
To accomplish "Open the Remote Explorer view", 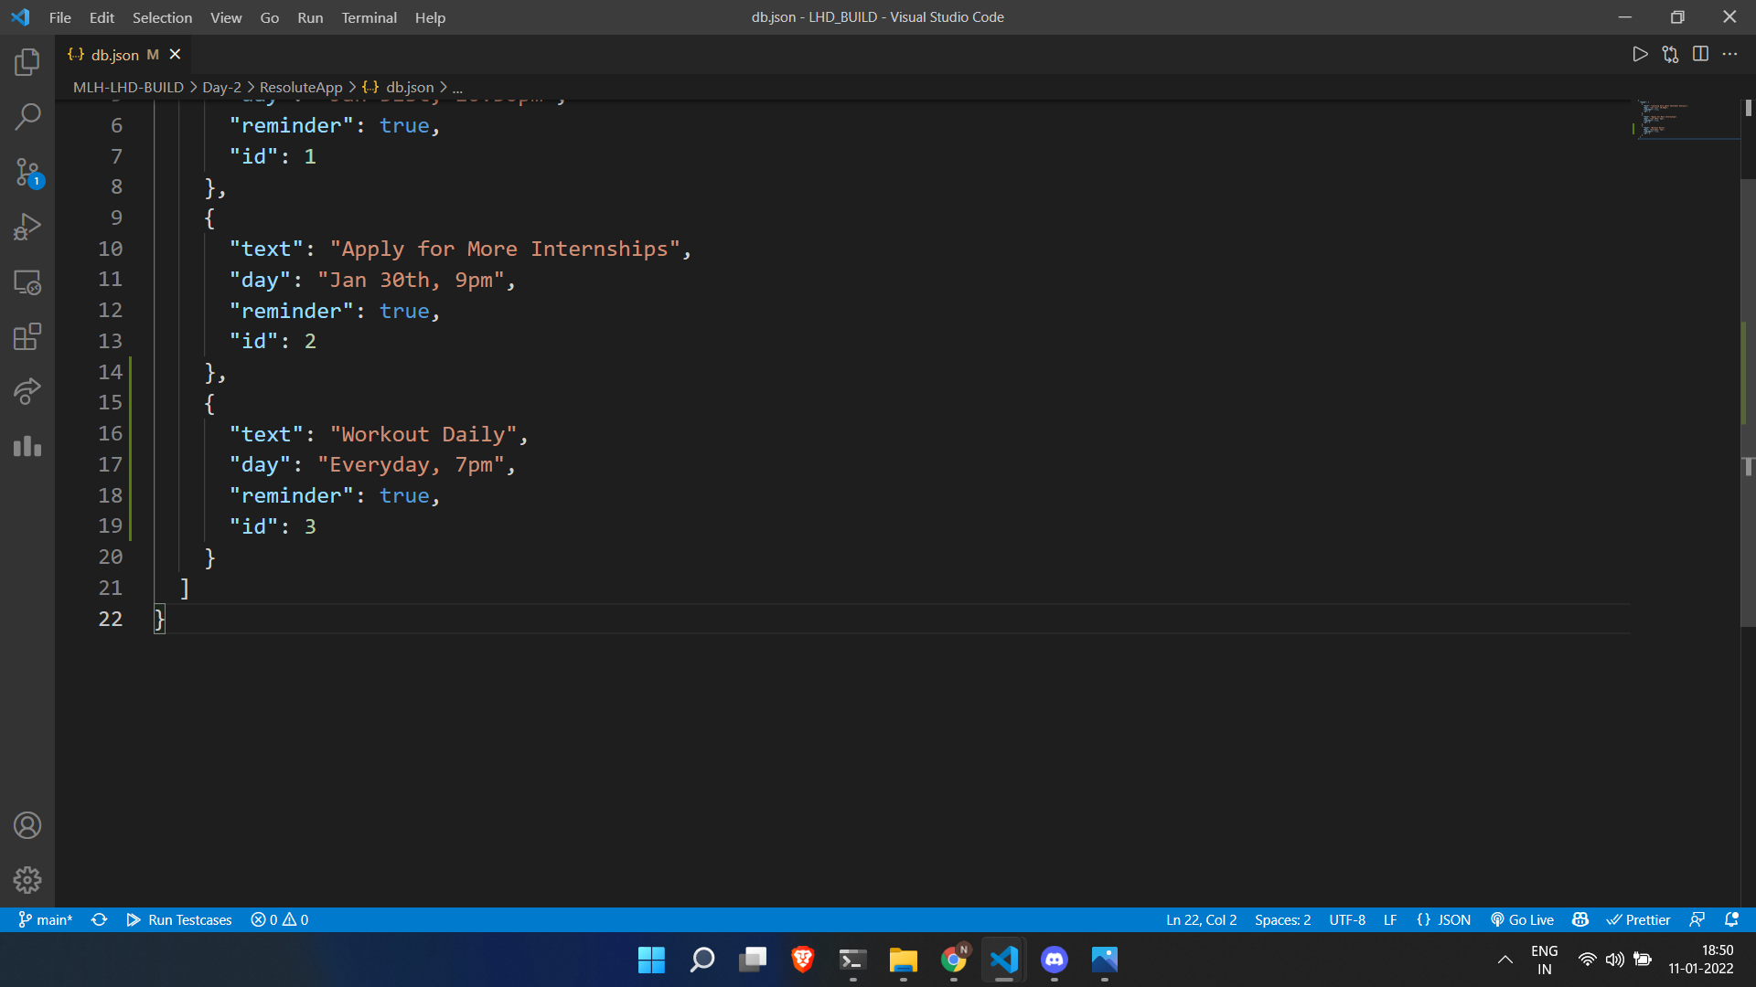I will 27,282.
